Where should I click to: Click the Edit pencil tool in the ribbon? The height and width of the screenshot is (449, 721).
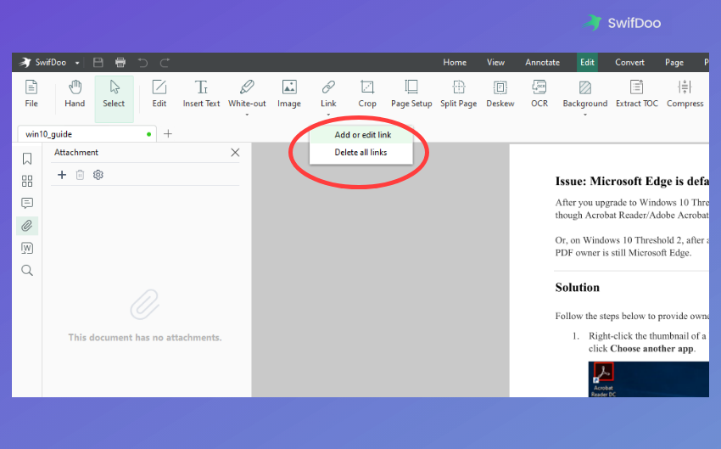[x=159, y=94]
